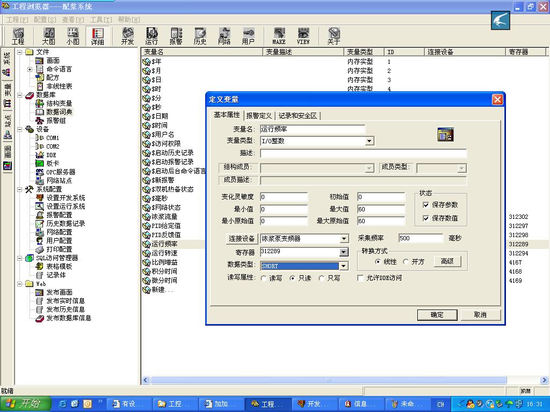Collapse the Web tree node
Viewport: 550px width, 412px height.
20,284
